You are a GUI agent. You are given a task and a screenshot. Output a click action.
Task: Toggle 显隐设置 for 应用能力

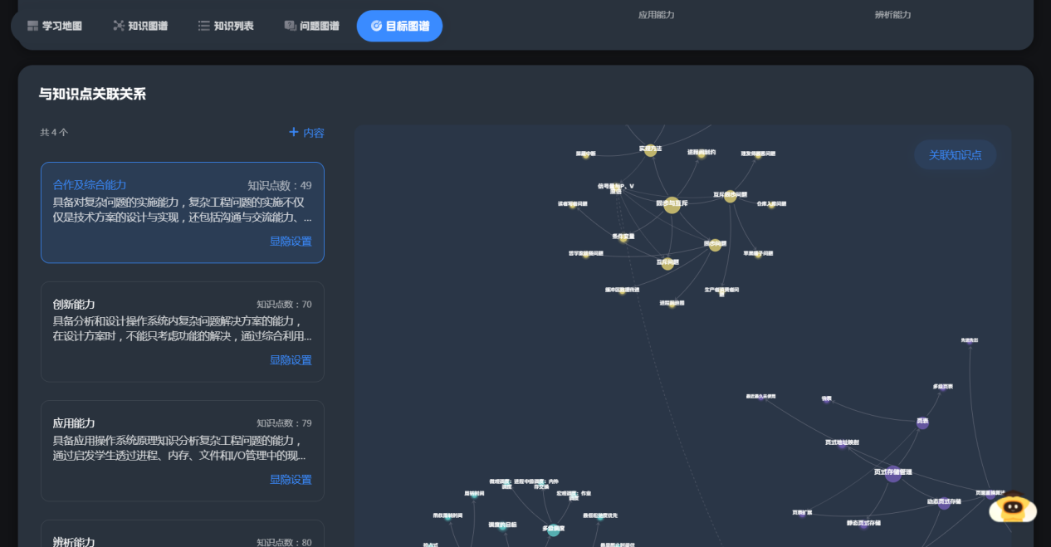(291, 480)
